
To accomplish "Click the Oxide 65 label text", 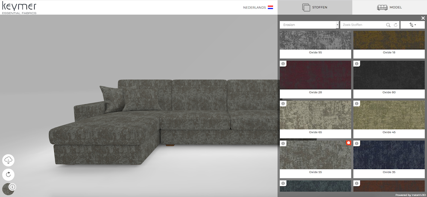I will point(316,132).
